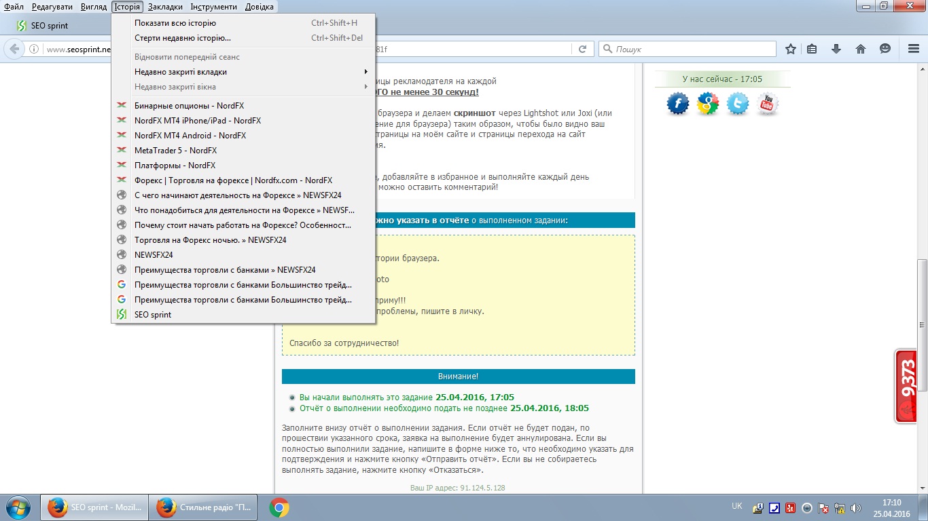This screenshot has height=521, width=928.
Task: Open history entry NordFX MT4 iPhone/iPad
Action: (x=243, y=121)
